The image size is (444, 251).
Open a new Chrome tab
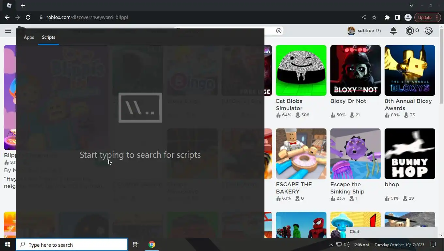coord(23,6)
